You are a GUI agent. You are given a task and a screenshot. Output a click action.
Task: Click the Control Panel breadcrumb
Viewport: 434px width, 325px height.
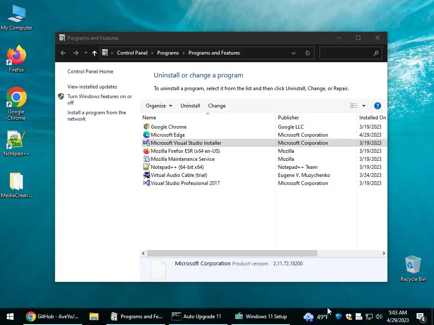click(132, 53)
